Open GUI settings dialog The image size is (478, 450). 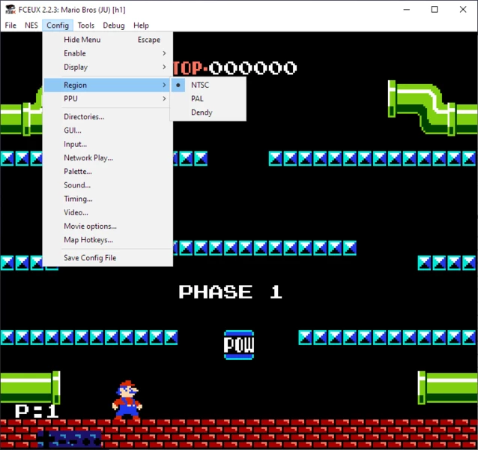pyautogui.click(x=108, y=130)
